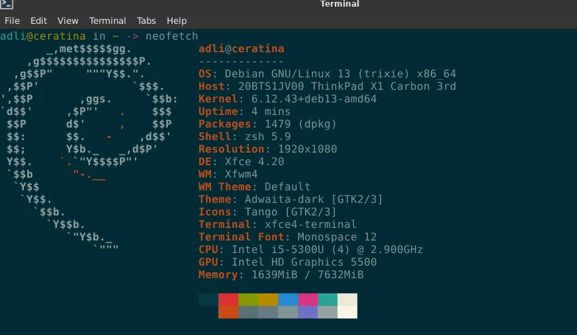Click the Uptime value 4 mins
Image resolution: width=577 pixels, height=335 pixels.
[x=271, y=111]
